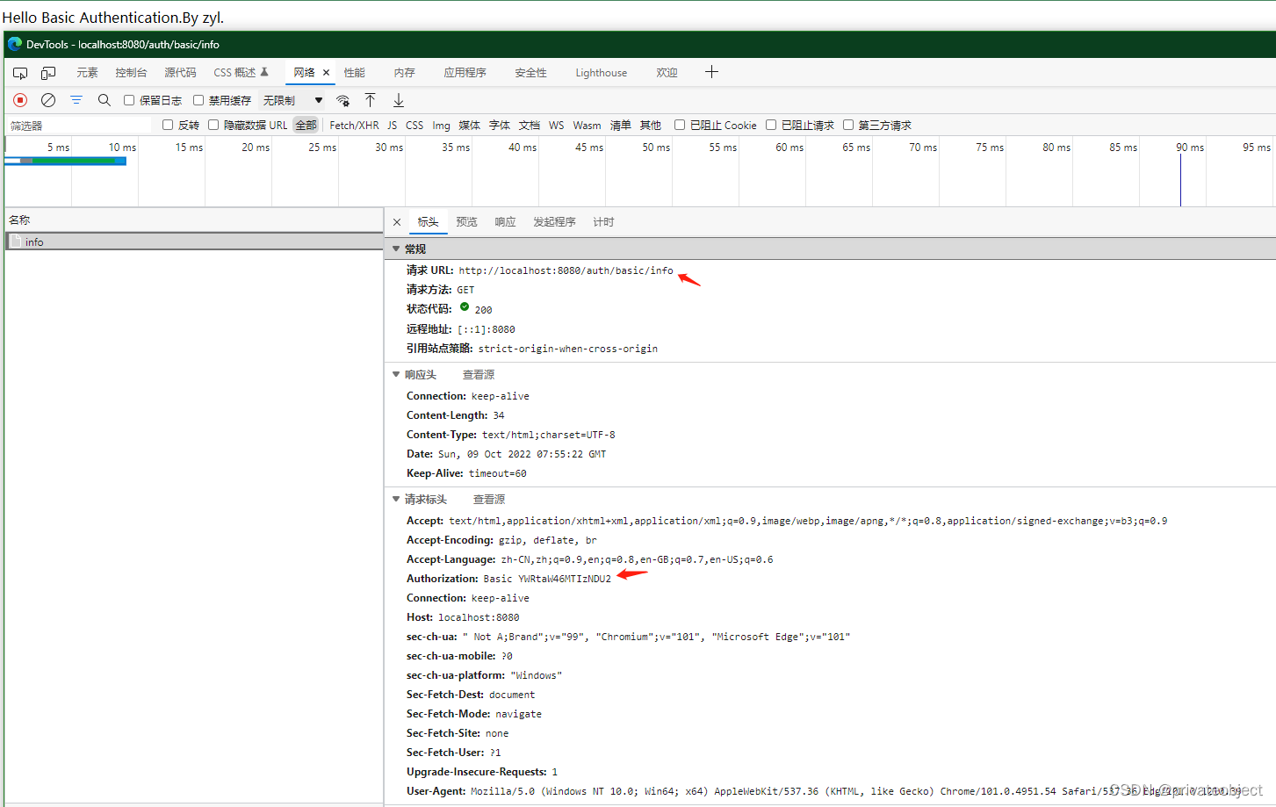Click the request bar in timeline overview
The width and height of the screenshot is (1276, 807).
[66, 161]
